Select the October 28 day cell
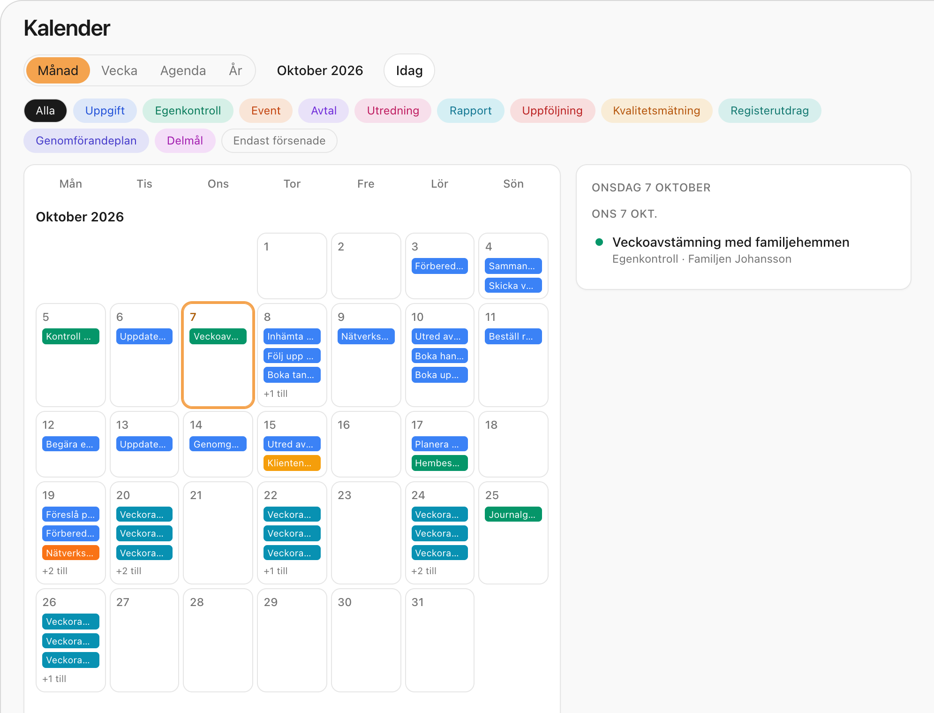The height and width of the screenshot is (713, 934). [218, 640]
